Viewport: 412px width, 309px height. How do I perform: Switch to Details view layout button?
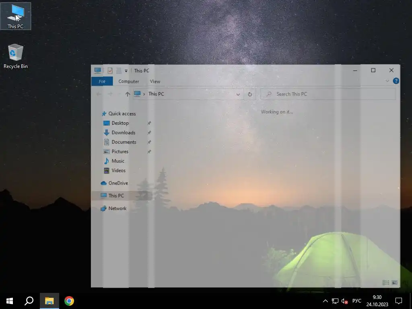[386, 282]
